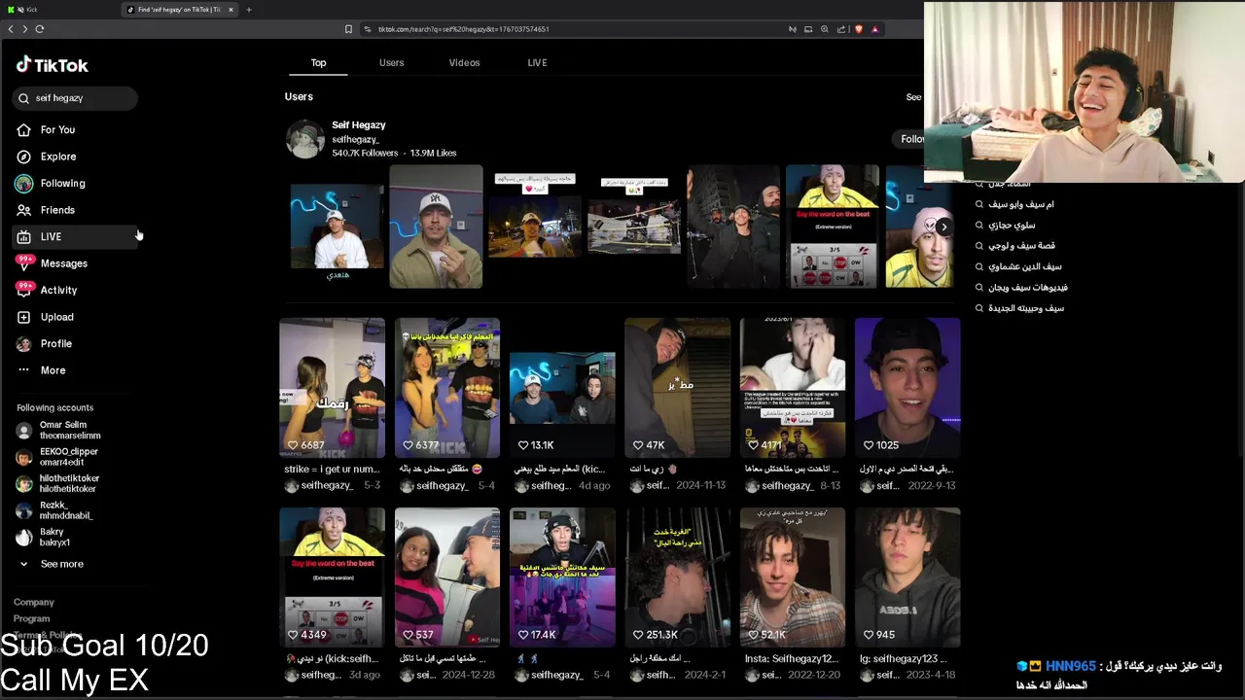Open video with 251.3K likes
This screenshot has height=700, width=1245.
point(677,577)
